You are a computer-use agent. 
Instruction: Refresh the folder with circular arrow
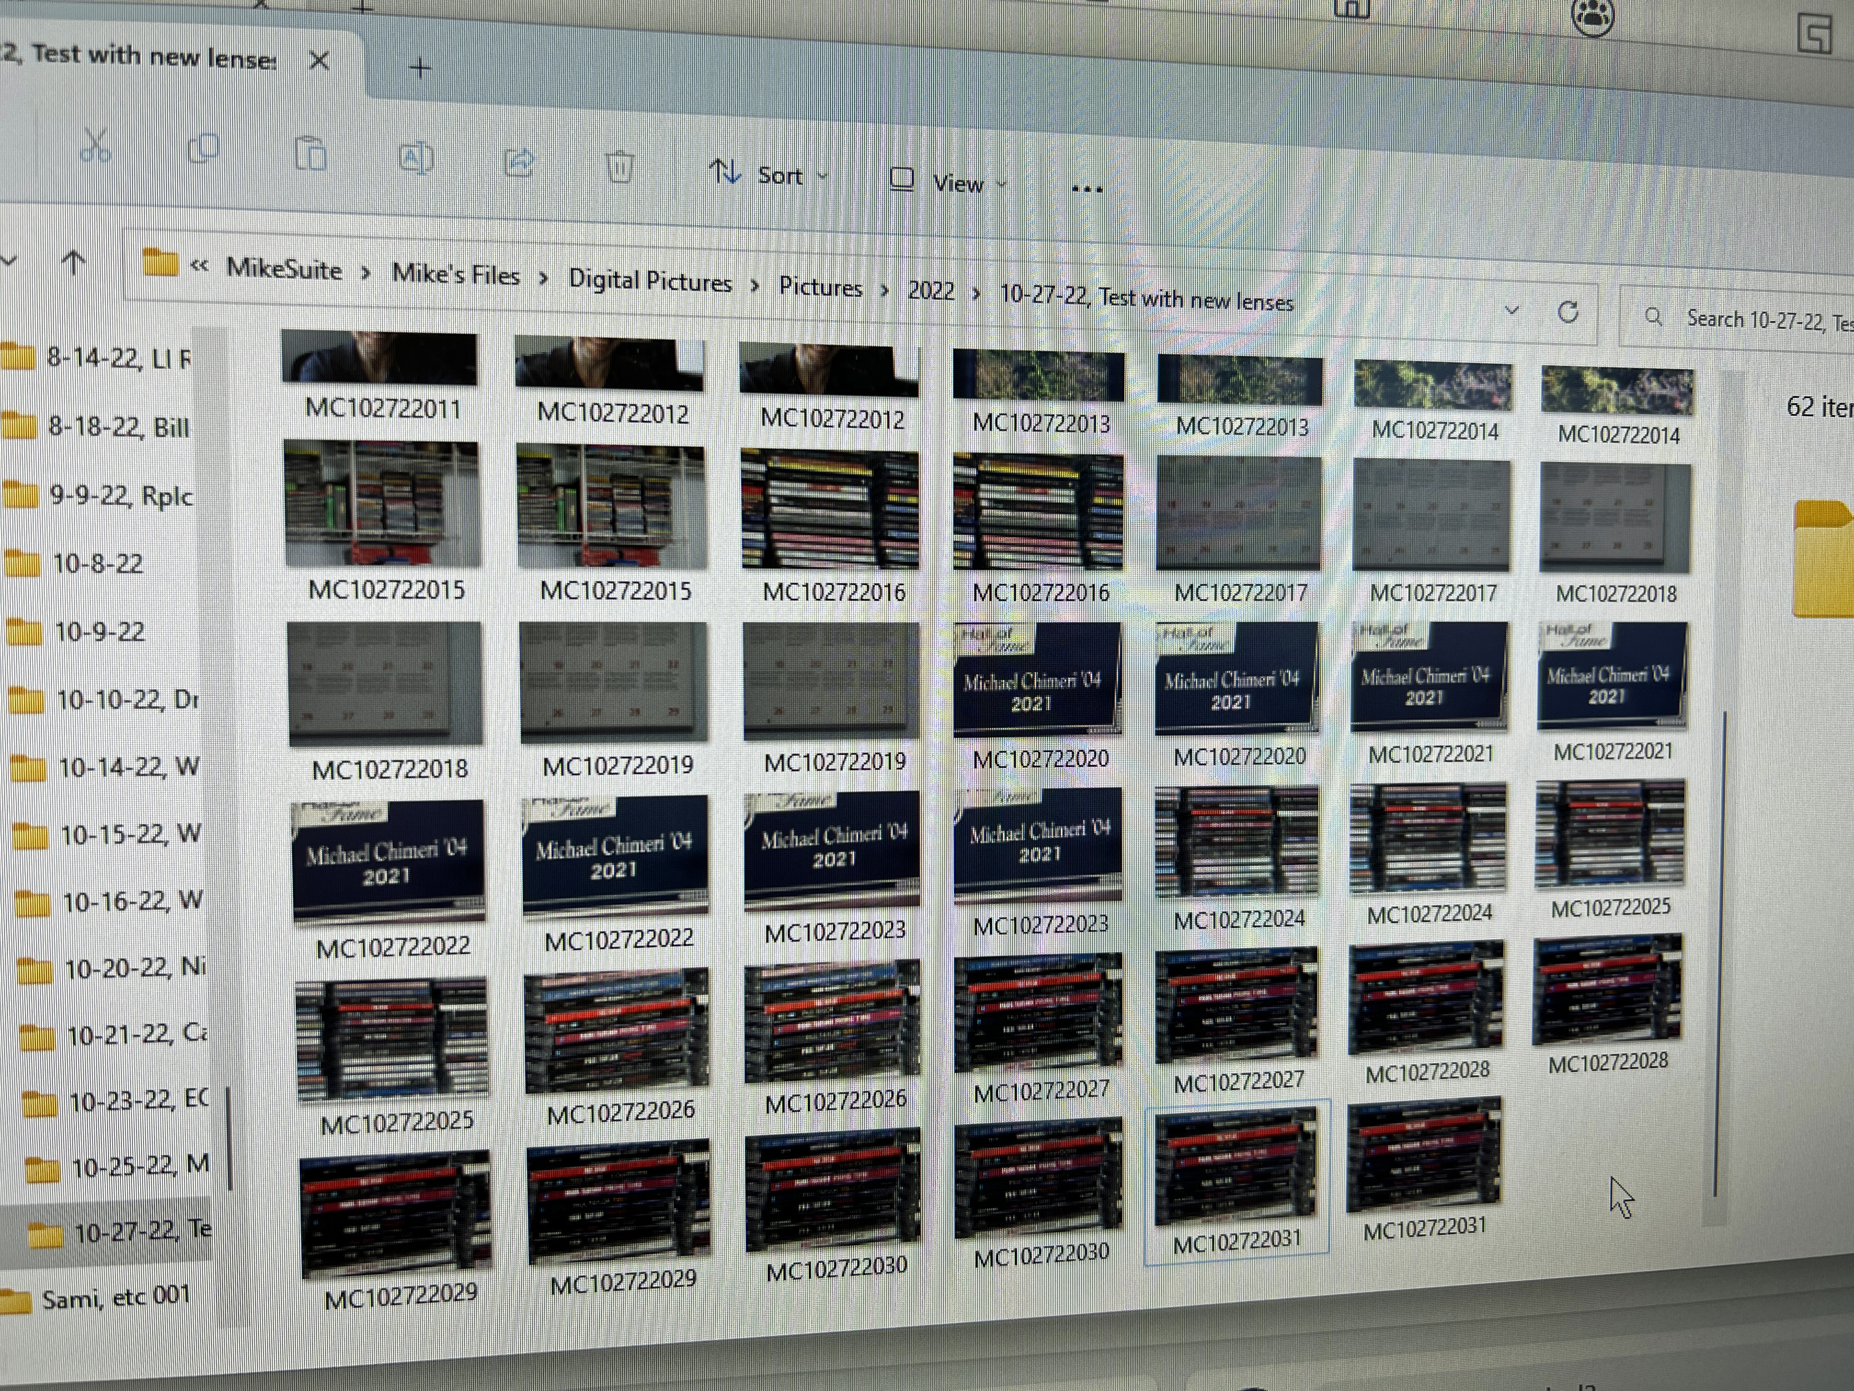(x=1568, y=313)
